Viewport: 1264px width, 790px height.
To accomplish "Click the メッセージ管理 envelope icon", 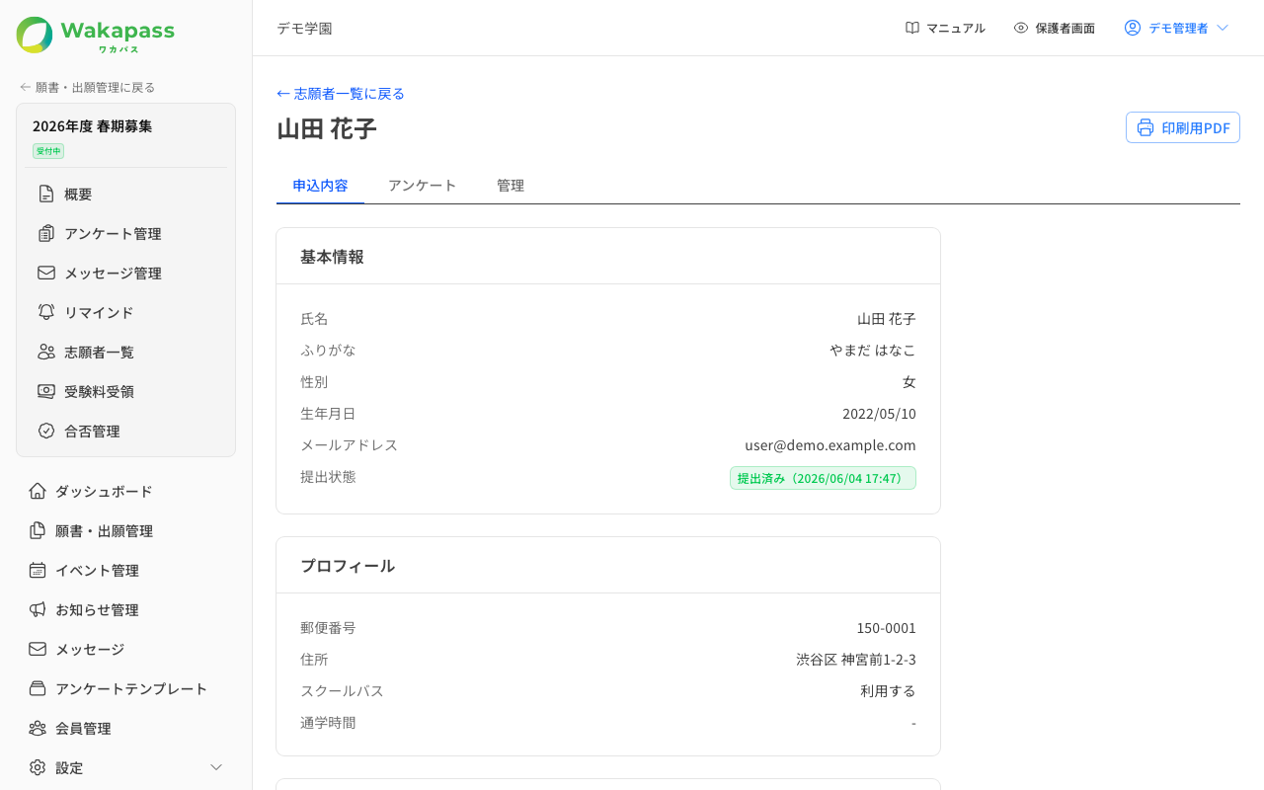I will click(x=46, y=273).
